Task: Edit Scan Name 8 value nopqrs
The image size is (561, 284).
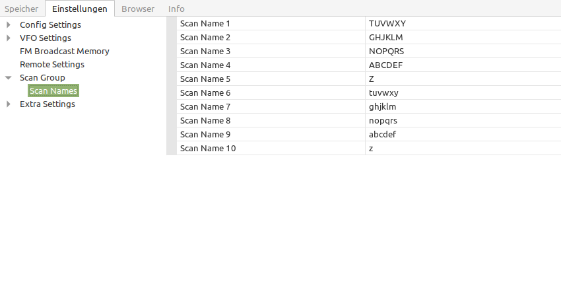Action: (x=463, y=121)
